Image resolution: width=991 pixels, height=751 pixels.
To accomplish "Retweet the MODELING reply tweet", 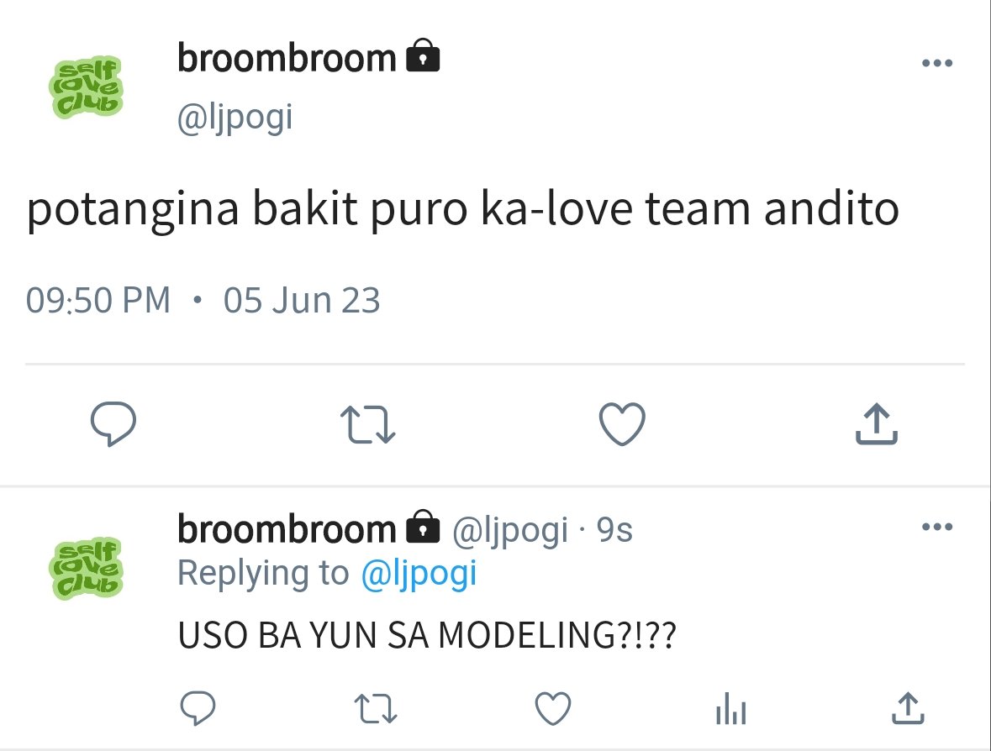I will [x=376, y=709].
